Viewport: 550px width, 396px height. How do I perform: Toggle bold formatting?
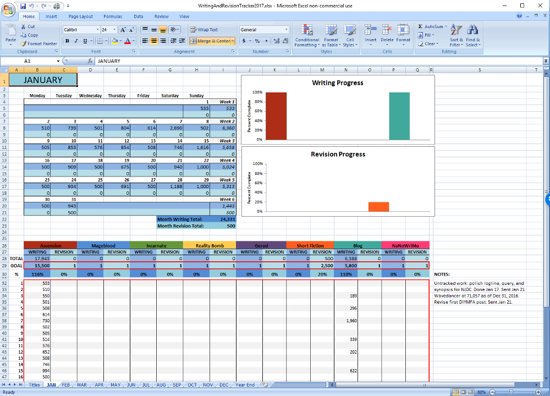pyautogui.click(x=67, y=41)
